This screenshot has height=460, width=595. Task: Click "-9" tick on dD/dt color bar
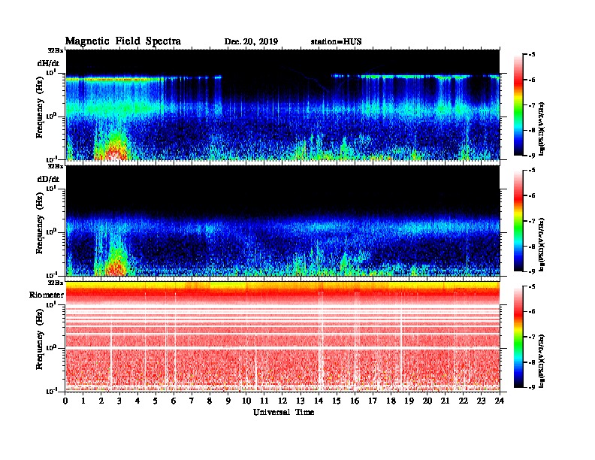click(x=532, y=271)
